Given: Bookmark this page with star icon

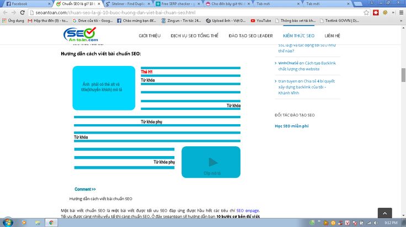Looking at the screenshot, I should [366, 13].
